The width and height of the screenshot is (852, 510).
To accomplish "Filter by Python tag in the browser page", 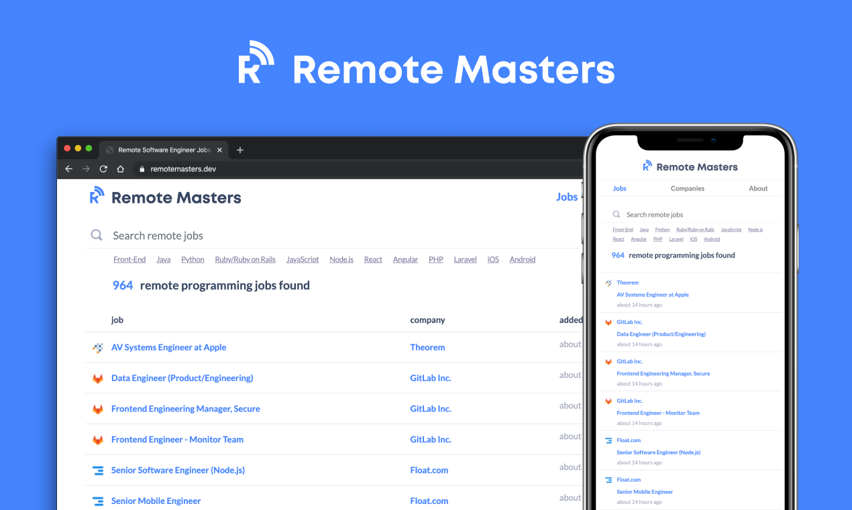I will coord(193,260).
